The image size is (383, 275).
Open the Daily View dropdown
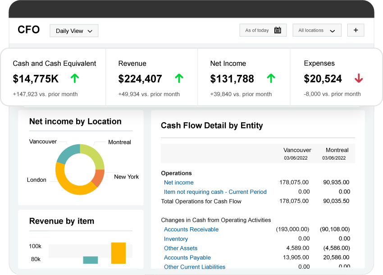(74, 31)
